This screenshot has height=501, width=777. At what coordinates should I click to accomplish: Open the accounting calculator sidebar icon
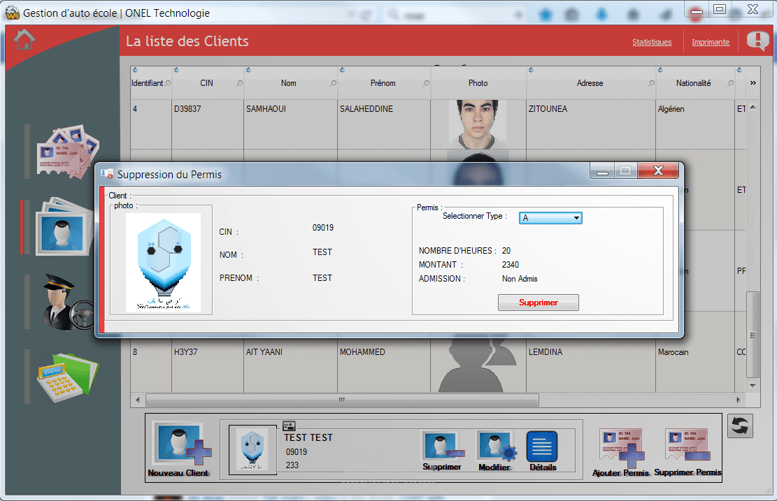coord(67,377)
